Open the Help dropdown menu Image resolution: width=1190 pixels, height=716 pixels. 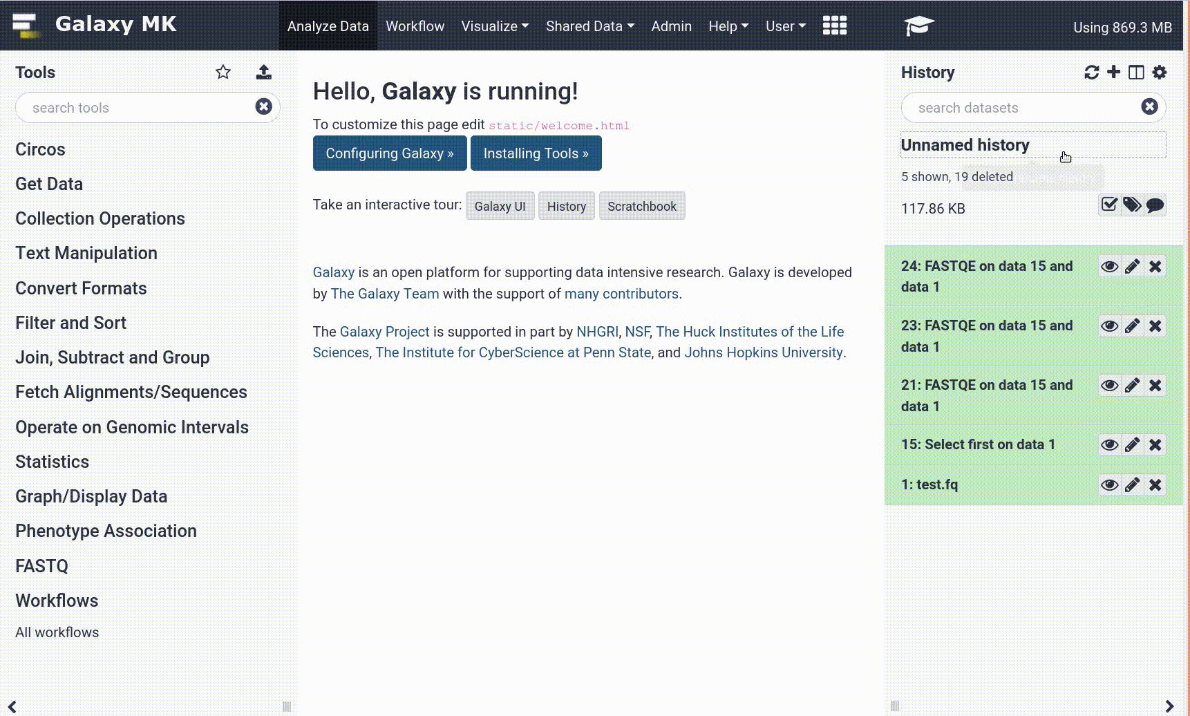(x=728, y=26)
